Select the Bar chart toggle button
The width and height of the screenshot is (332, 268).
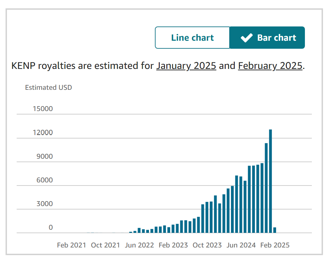coord(267,38)
